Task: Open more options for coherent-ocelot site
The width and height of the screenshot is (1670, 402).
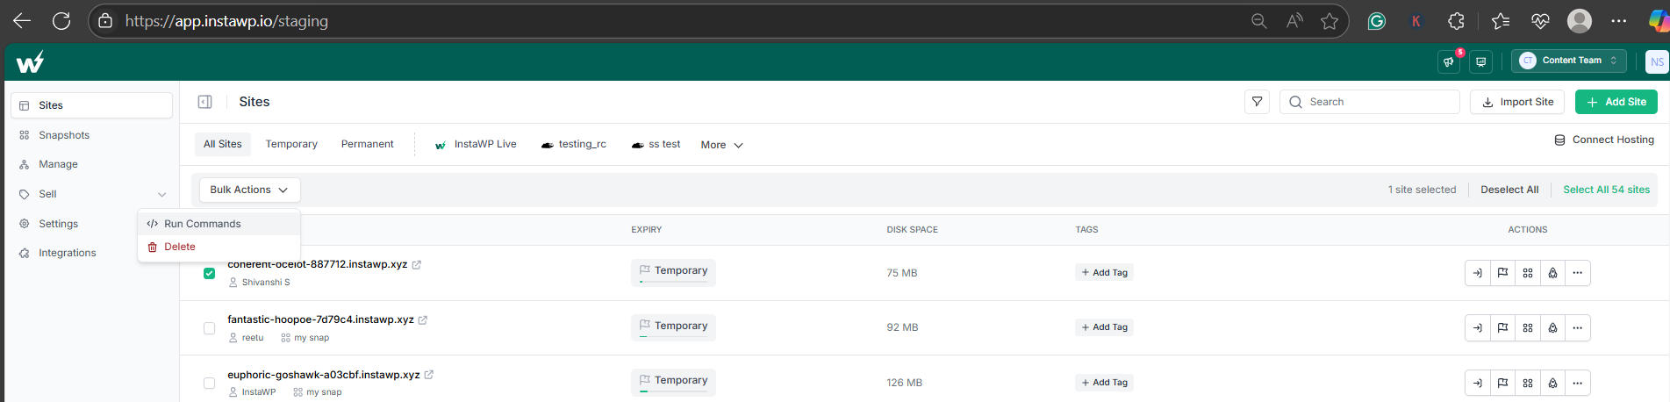Action: point(1578,273)
